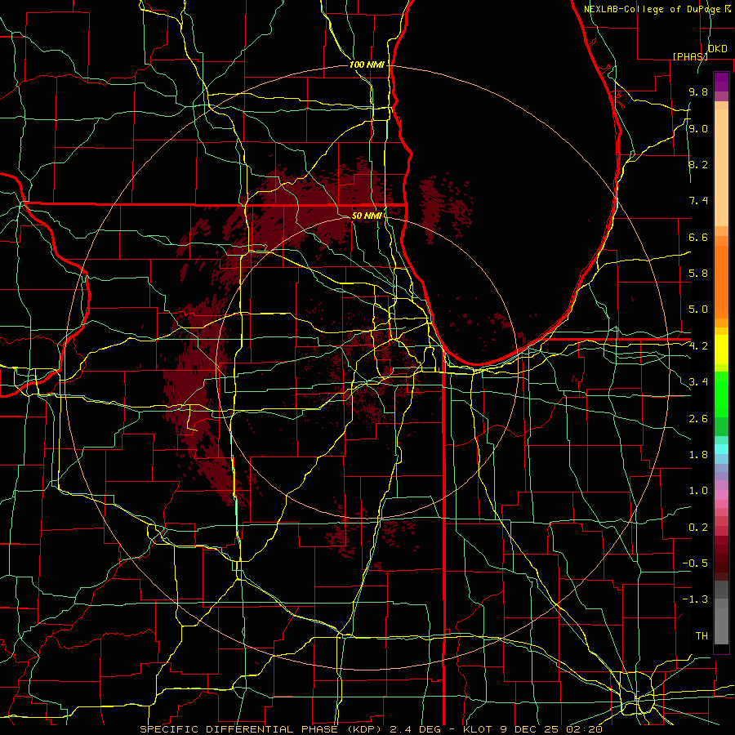
Task: Click the TH label on the scale
Action: point(702,636)
